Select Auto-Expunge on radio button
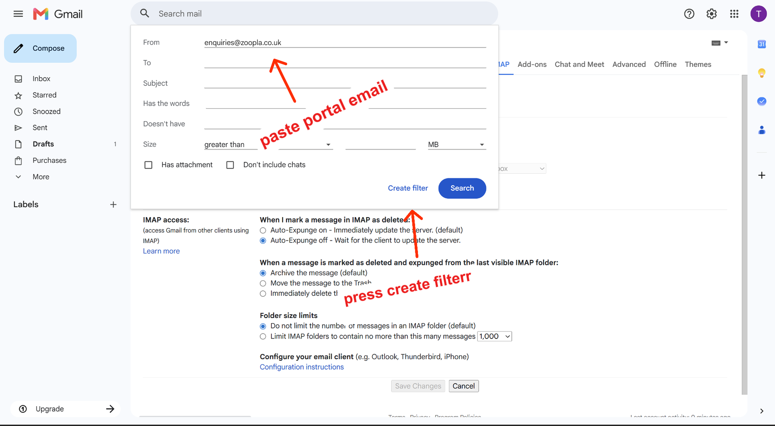Screen dimensions: 775x426 click(x=263, y=230)
